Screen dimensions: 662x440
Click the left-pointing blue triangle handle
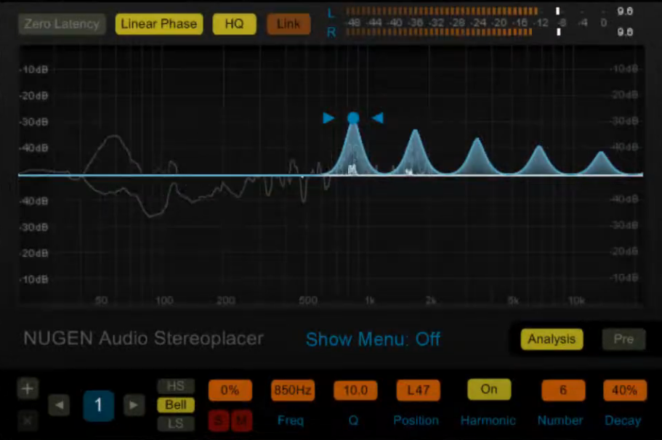[x=377, y=118]
